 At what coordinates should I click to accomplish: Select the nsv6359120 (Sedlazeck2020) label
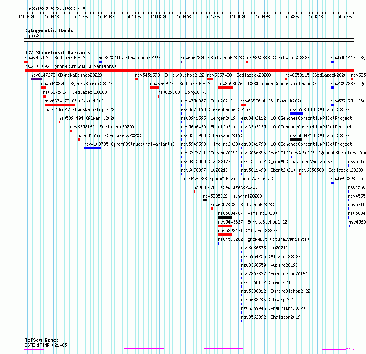pos(57,58)
